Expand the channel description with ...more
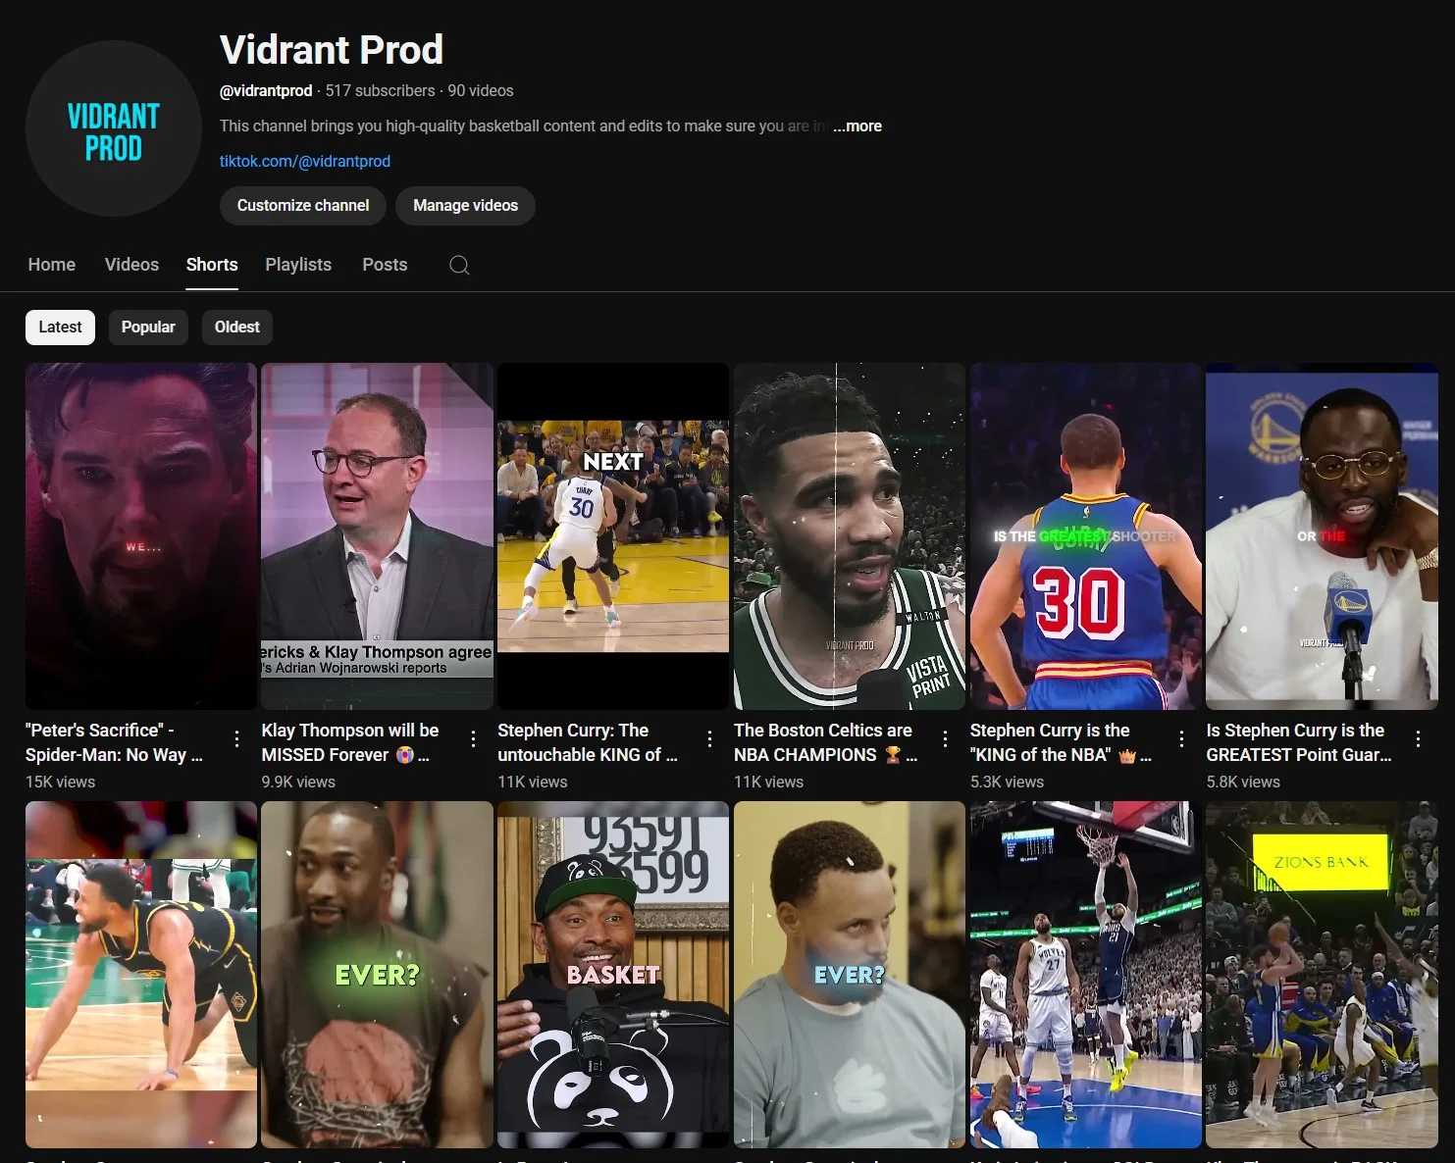The width and height of the screenshot is (1455, 1163). click(x=857, y=126)
